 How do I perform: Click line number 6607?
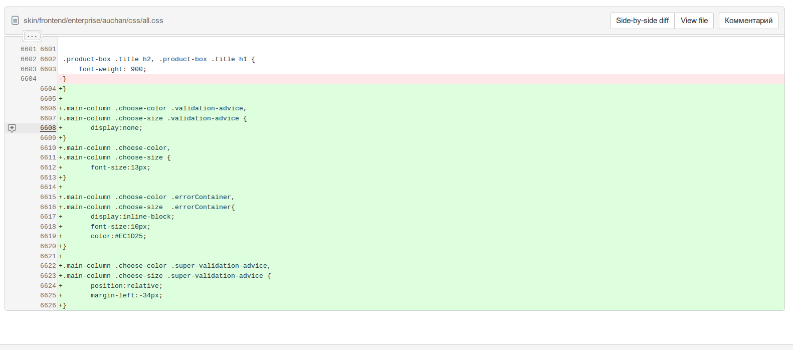tap(48, 118)
